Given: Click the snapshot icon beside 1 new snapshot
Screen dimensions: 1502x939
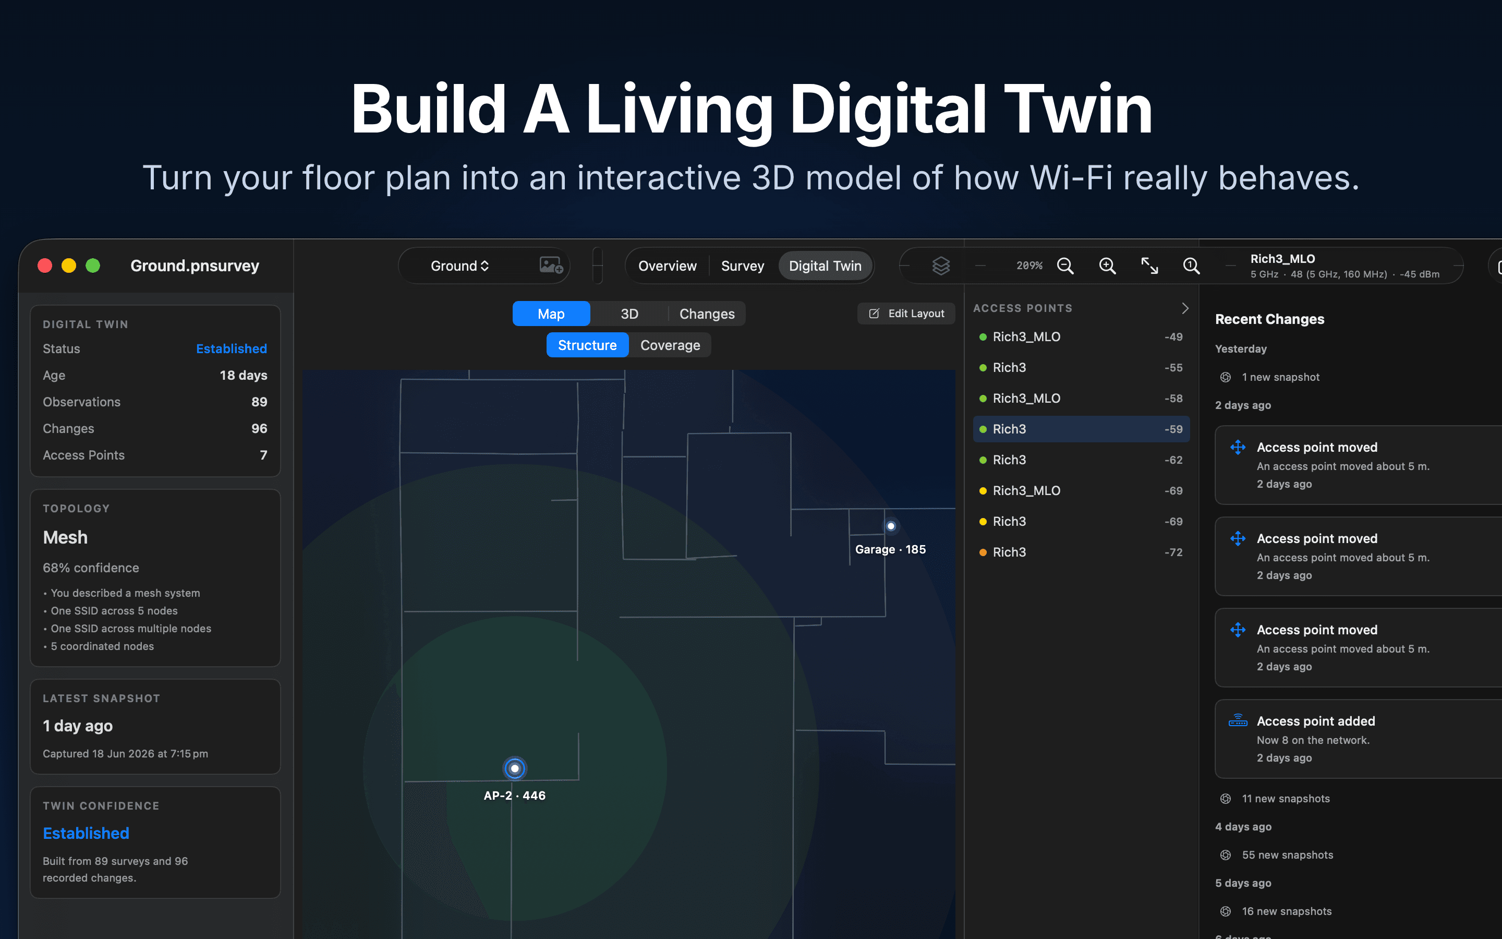Looking at the screenshot, I should click(x=1225, y=377).
